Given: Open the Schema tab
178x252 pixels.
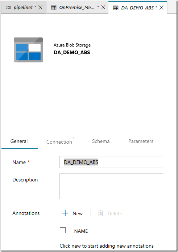Looking at the screenshot, I should point(101,141).
